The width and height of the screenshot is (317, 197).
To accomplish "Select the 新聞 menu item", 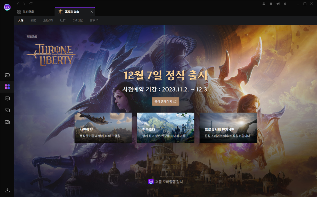I will (33, 20).
